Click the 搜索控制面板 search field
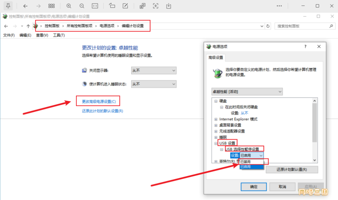Viewport: 338px width, 200px height. tap(301, 26)
